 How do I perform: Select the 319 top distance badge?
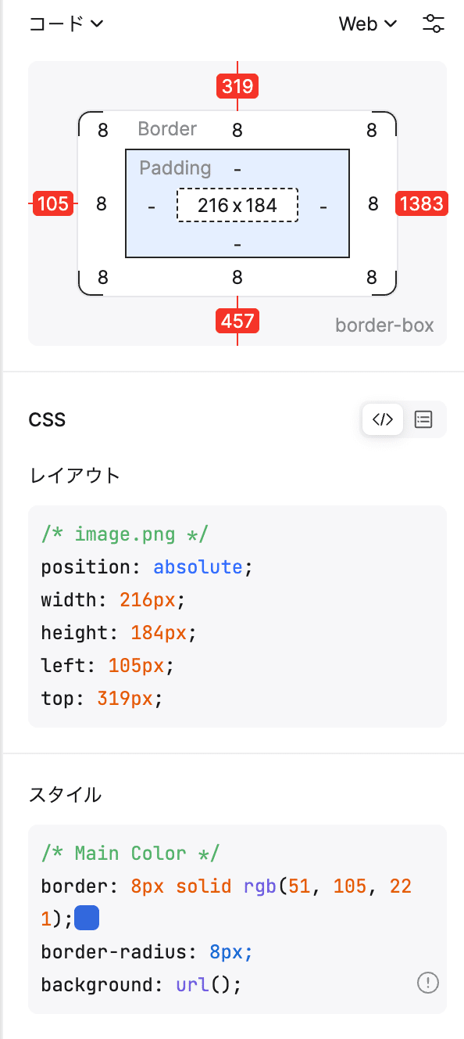coord(237,86)
